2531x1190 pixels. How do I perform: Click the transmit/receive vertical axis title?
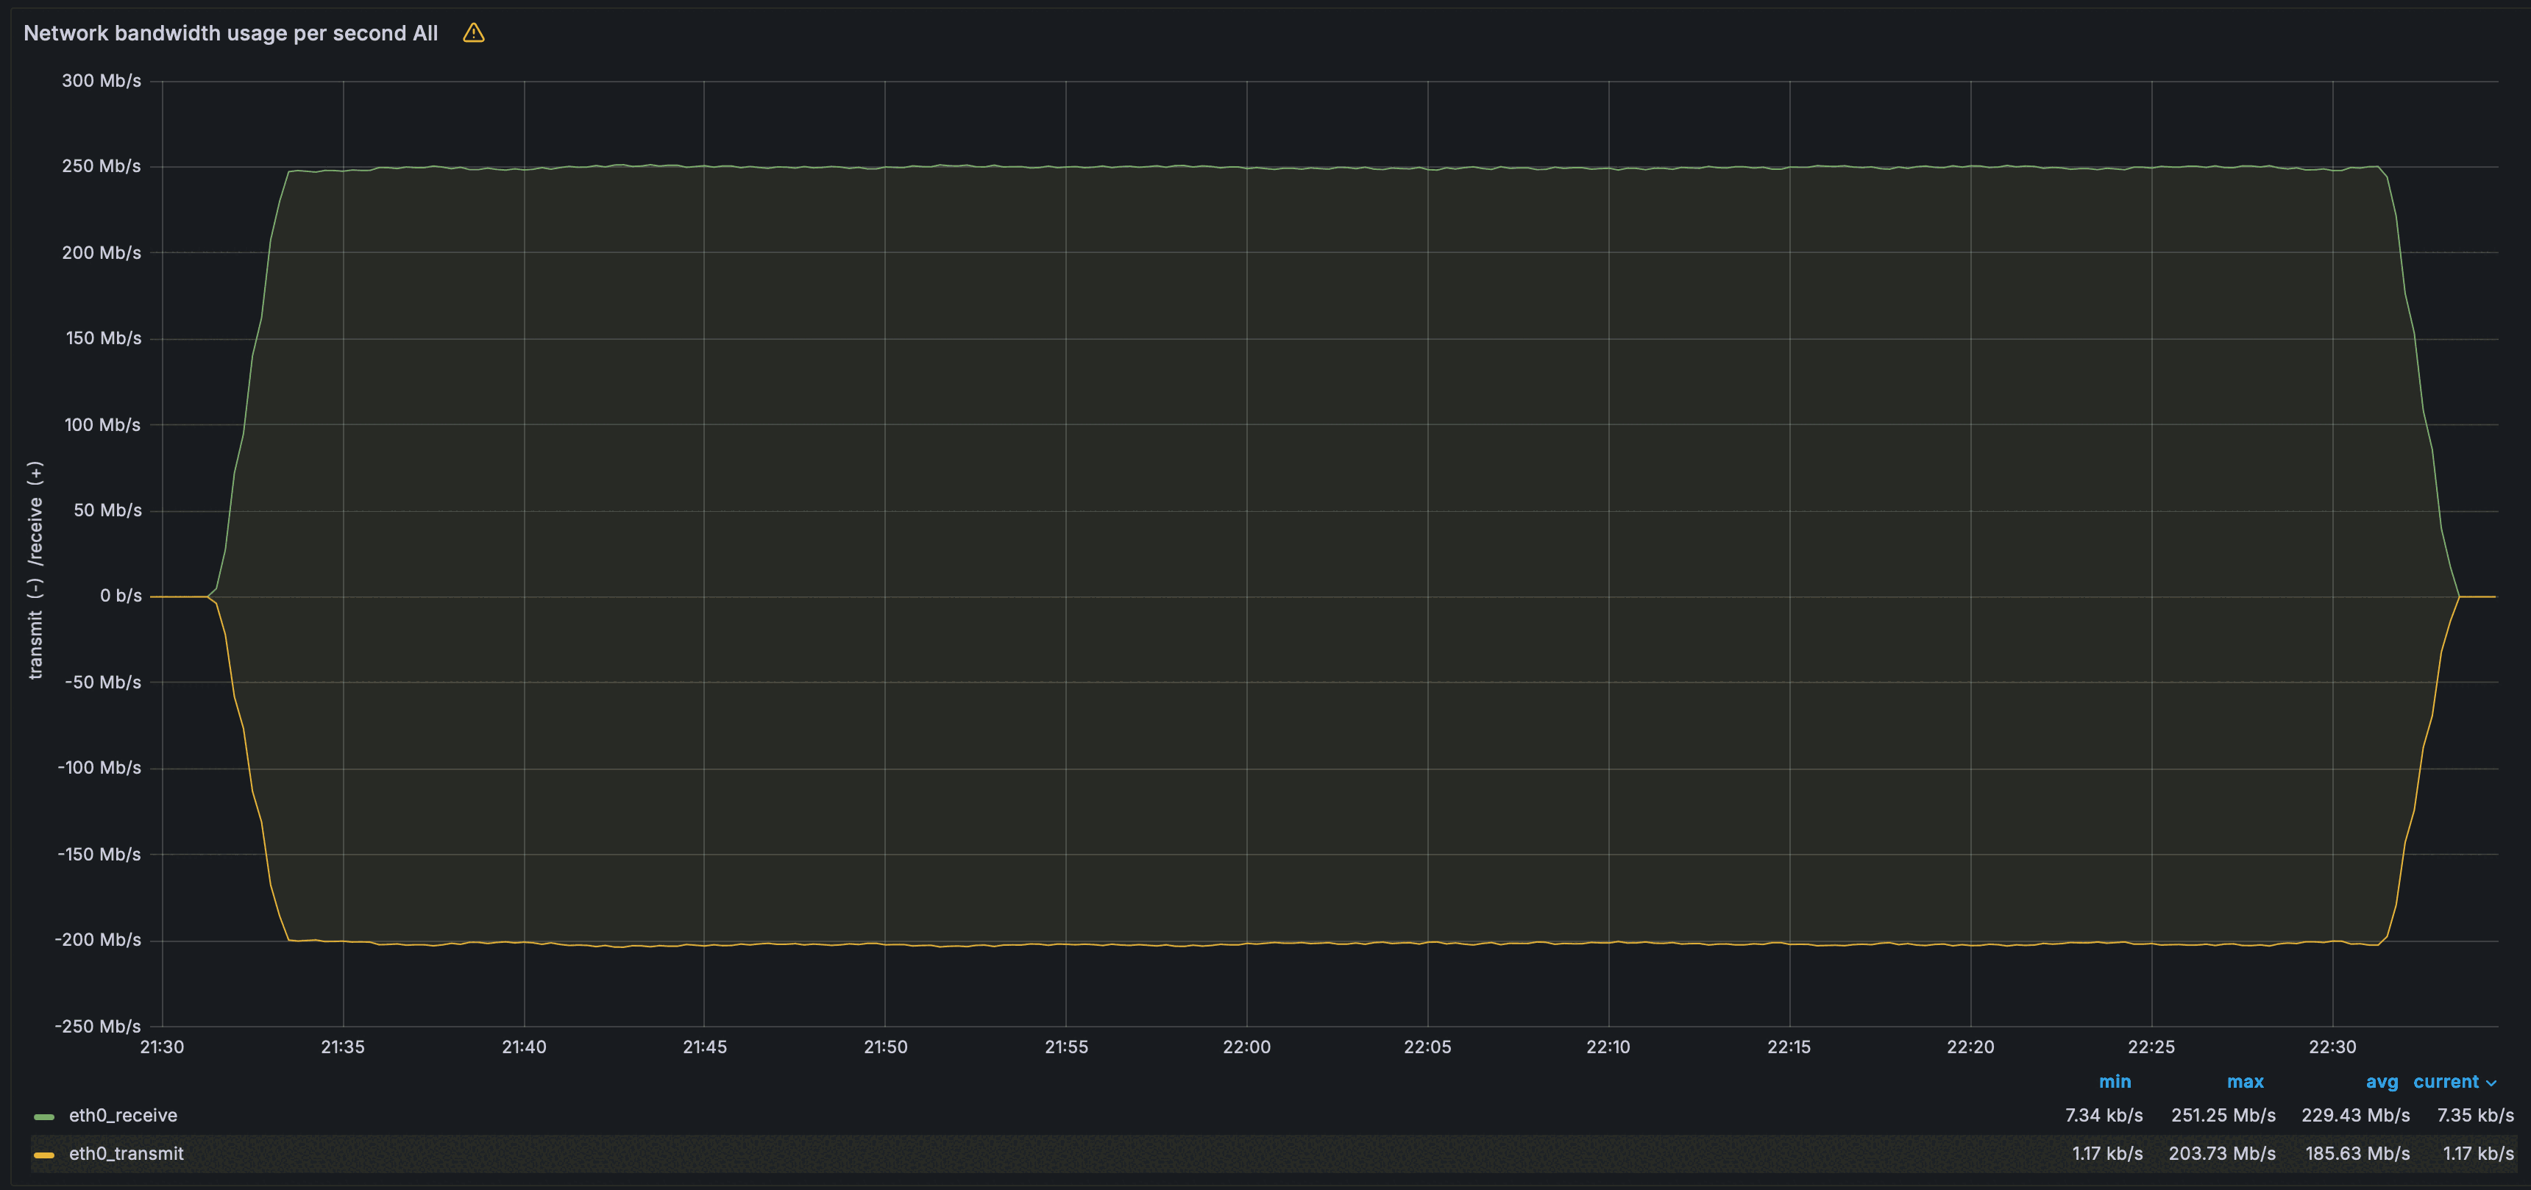[x=35, y=569]
